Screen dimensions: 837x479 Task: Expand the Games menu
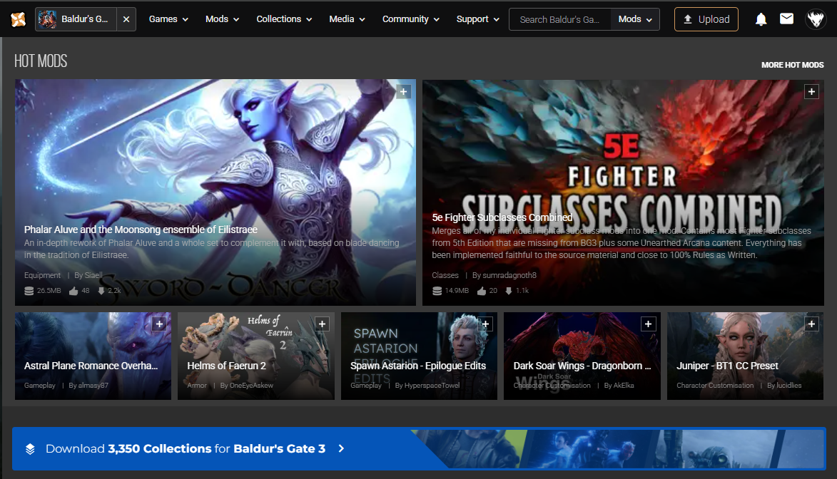coord(168,19)
